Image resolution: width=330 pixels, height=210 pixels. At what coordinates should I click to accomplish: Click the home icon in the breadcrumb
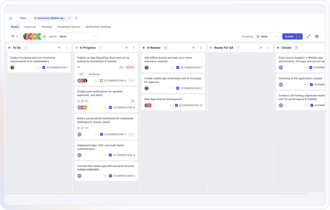[x=11, y=18]
